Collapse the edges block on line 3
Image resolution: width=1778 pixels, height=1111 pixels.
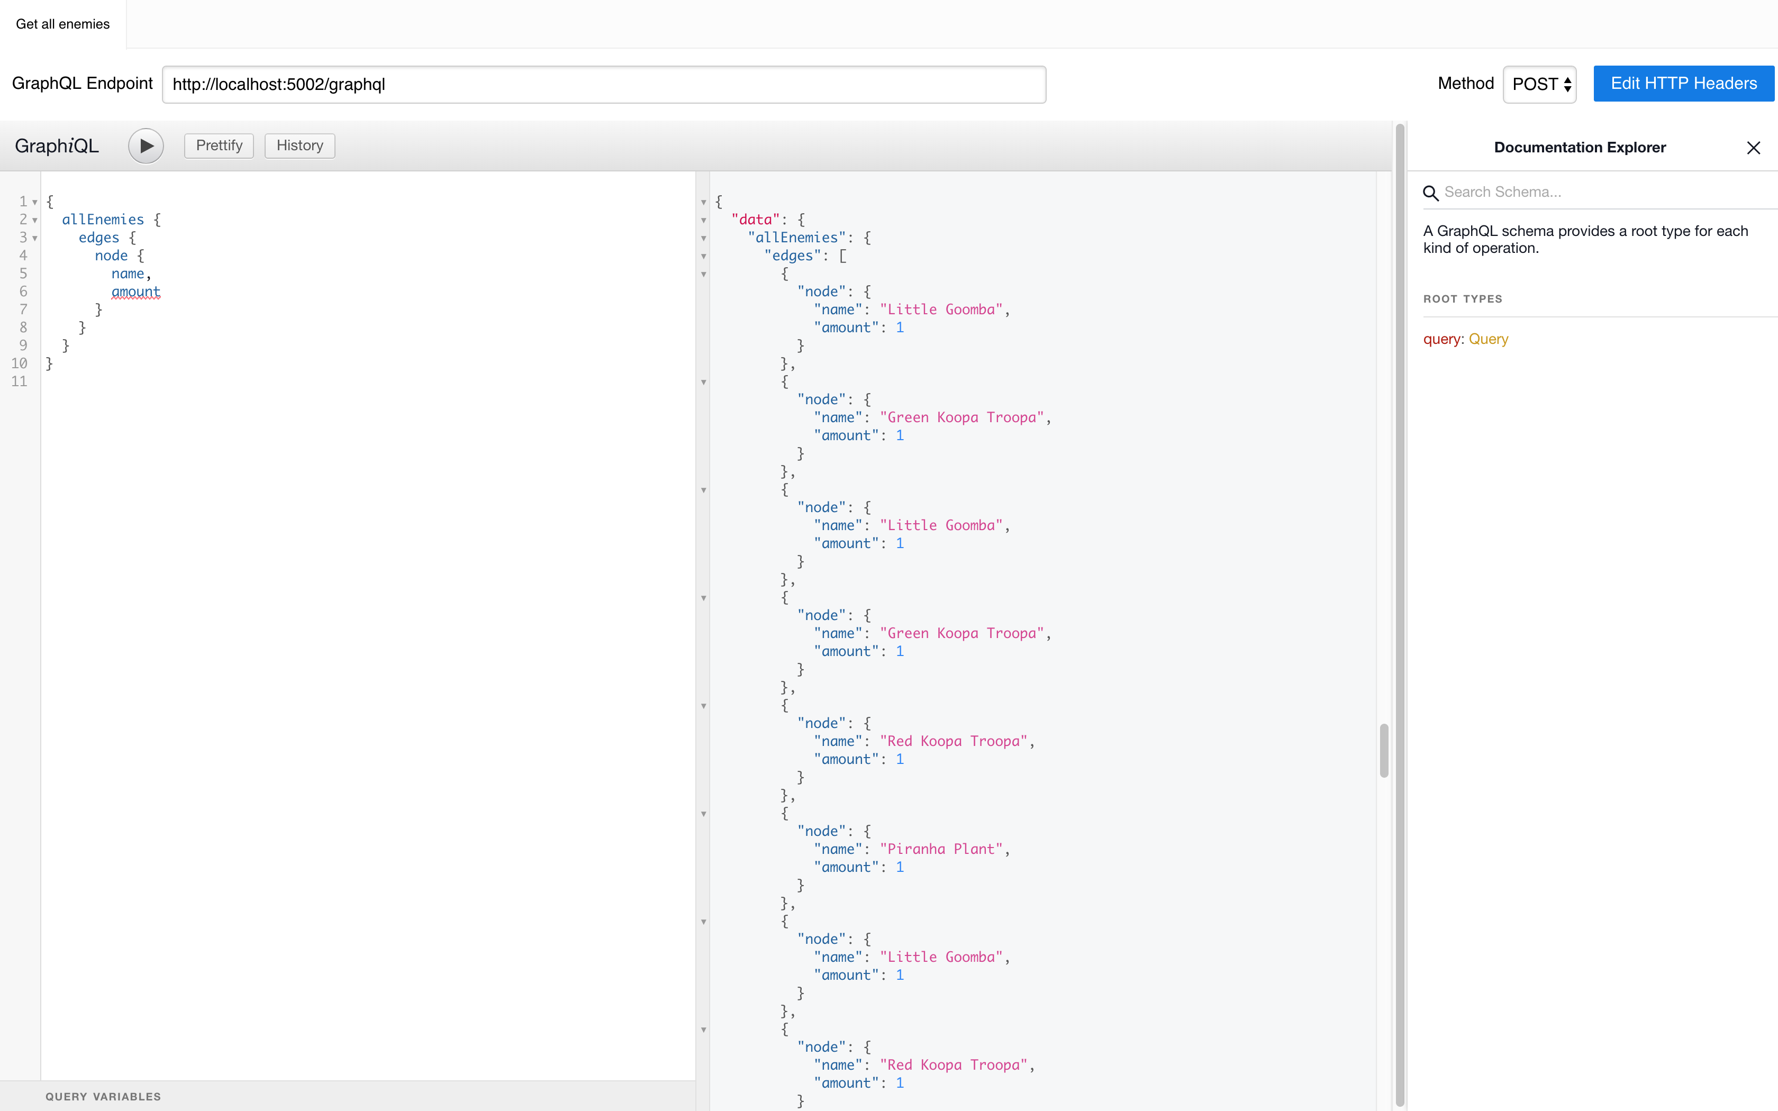click(34, 238)
